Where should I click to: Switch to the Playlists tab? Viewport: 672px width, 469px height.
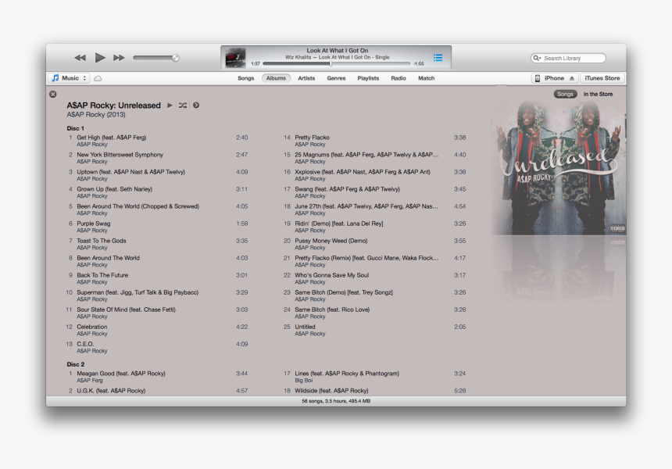pos(367,78)
